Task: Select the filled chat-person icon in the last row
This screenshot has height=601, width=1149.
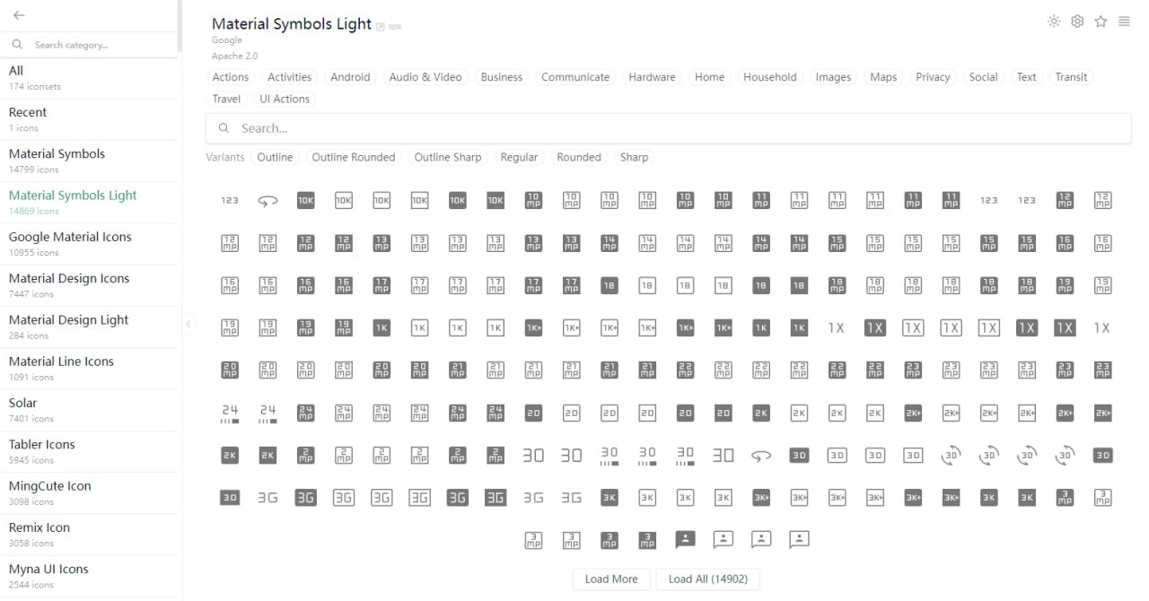Action: point(685,539)
